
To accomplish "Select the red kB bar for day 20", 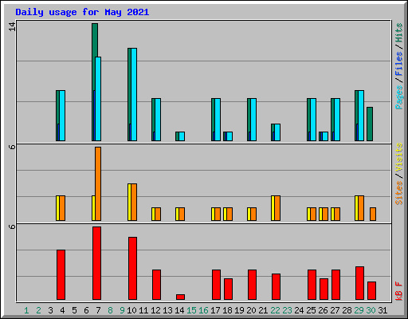I will tap(252, 285).
